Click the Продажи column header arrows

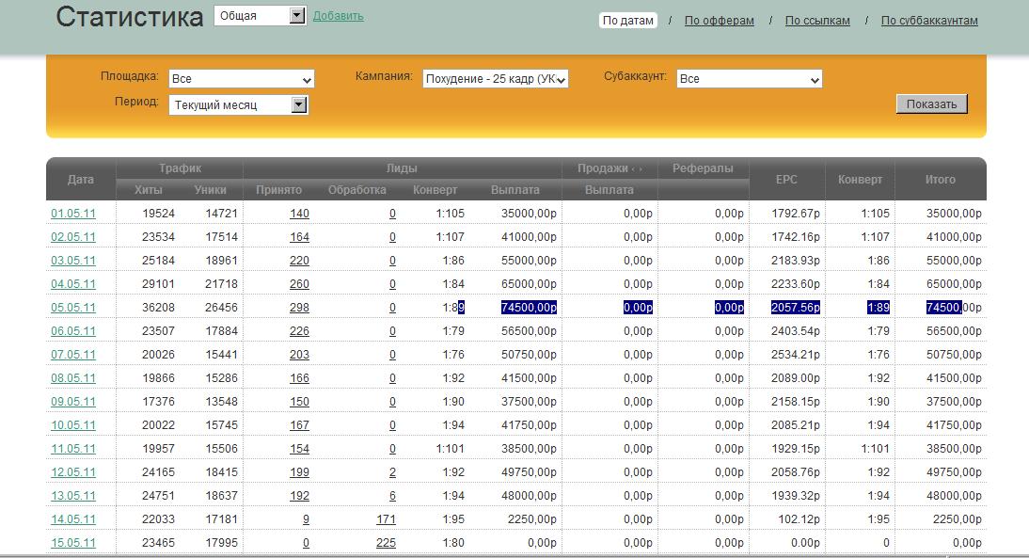637,168
